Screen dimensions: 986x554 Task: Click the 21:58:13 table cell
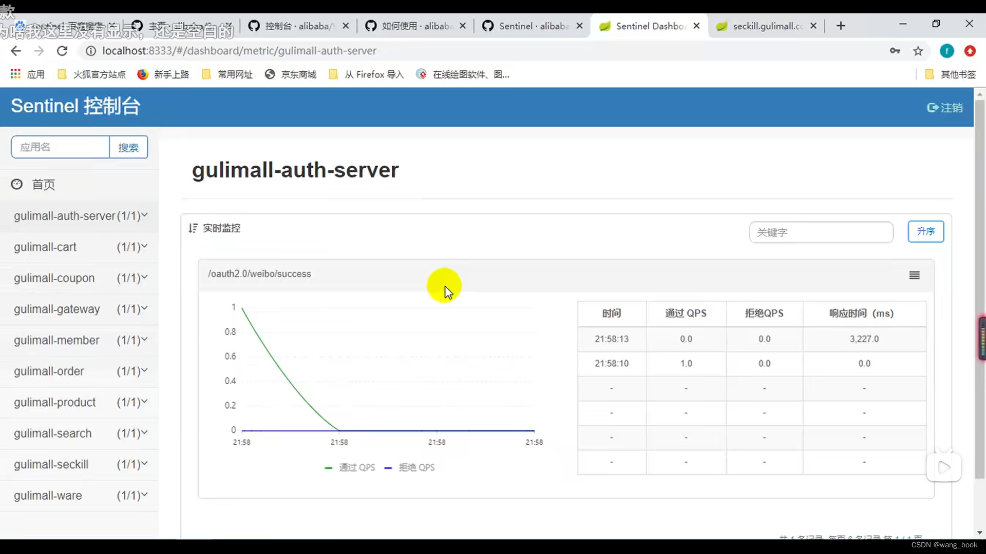click(612, 339)
